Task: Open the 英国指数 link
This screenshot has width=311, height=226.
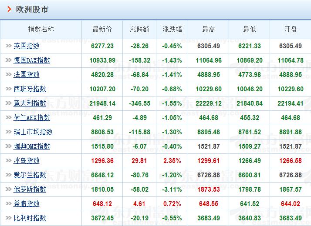Action: point(27,46)
